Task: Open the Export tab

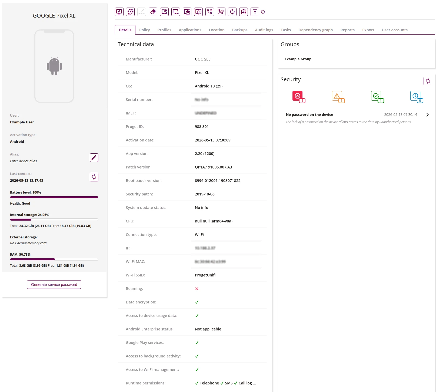Action: [x=368, y=30]
